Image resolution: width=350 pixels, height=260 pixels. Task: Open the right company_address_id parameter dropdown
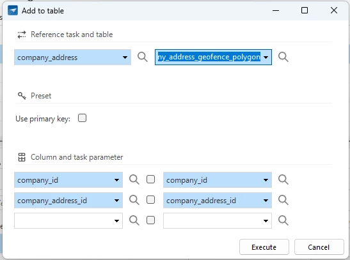click(218, 201)
